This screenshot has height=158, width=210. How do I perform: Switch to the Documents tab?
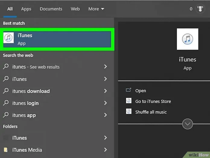(51, 9)
